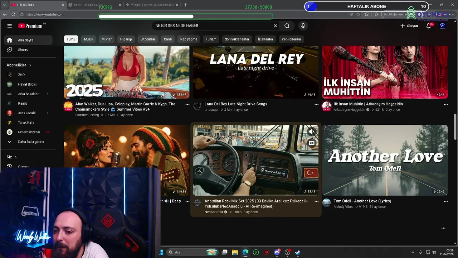The image size is (458, 258).
Task: Expand the Abonelikler section
Action: click(19, 65)
